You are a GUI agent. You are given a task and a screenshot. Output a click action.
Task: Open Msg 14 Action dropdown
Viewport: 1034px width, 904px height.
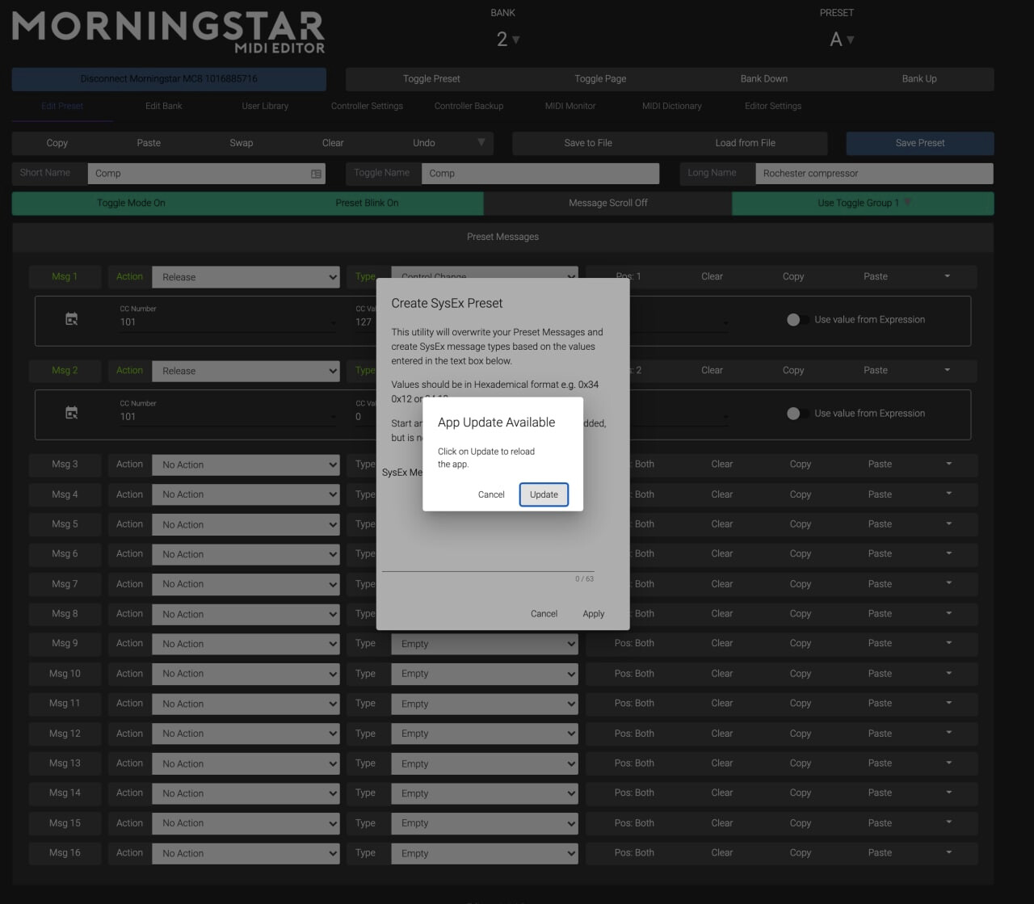tap(246, 793)
